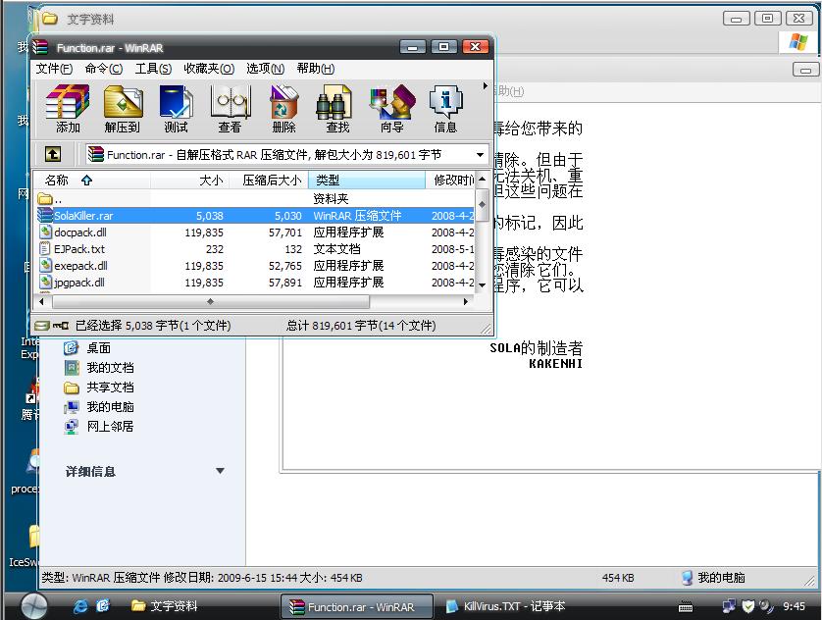
Task: Click the second quick launch browser icon
Action: [103, 606]
